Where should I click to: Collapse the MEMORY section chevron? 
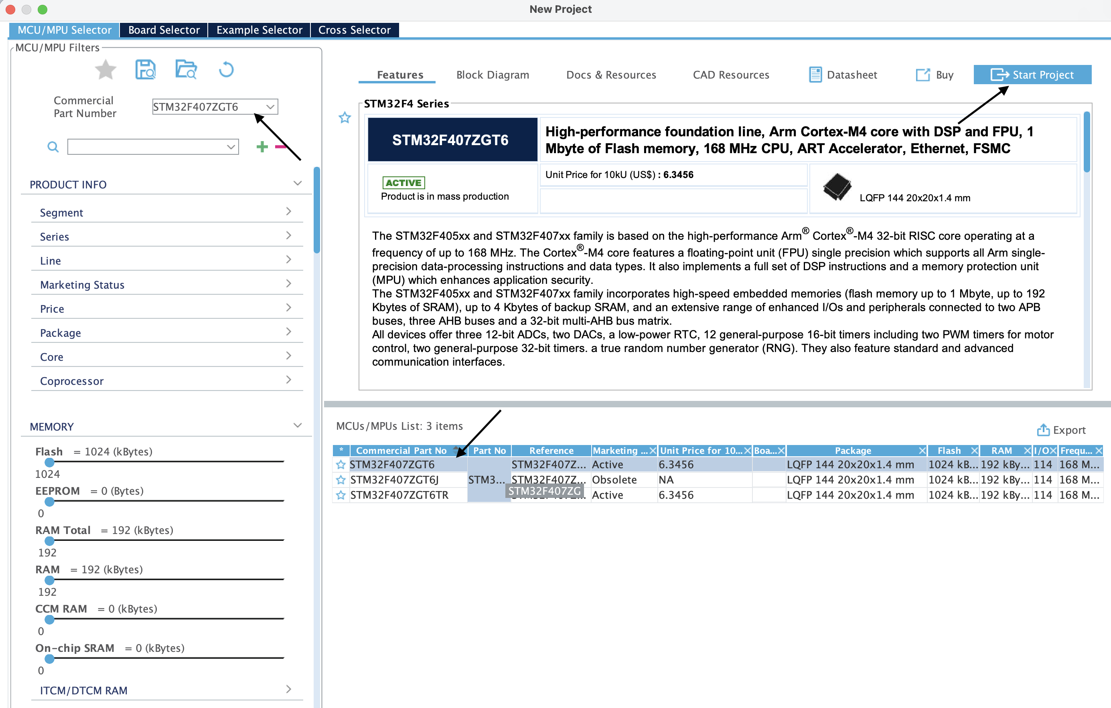pos(298,426)
